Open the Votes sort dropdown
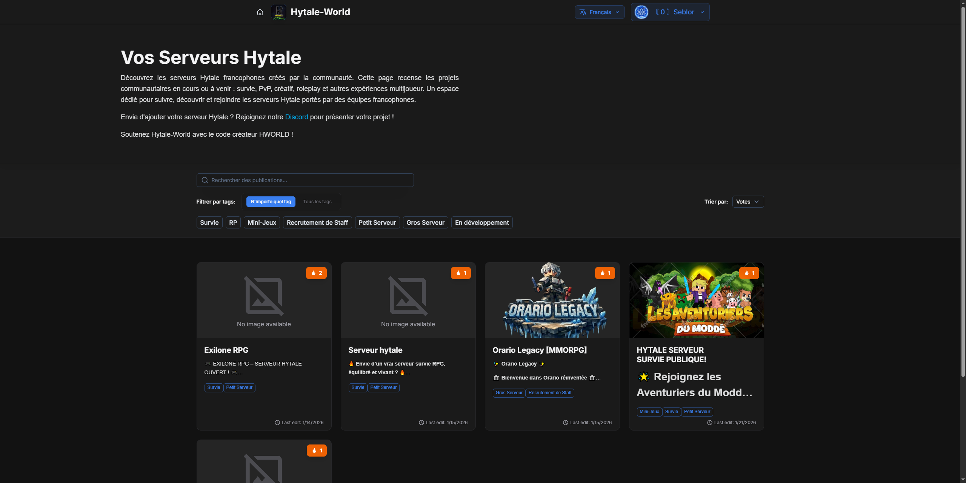The image size is (966, 483). [x=748, y=202]
